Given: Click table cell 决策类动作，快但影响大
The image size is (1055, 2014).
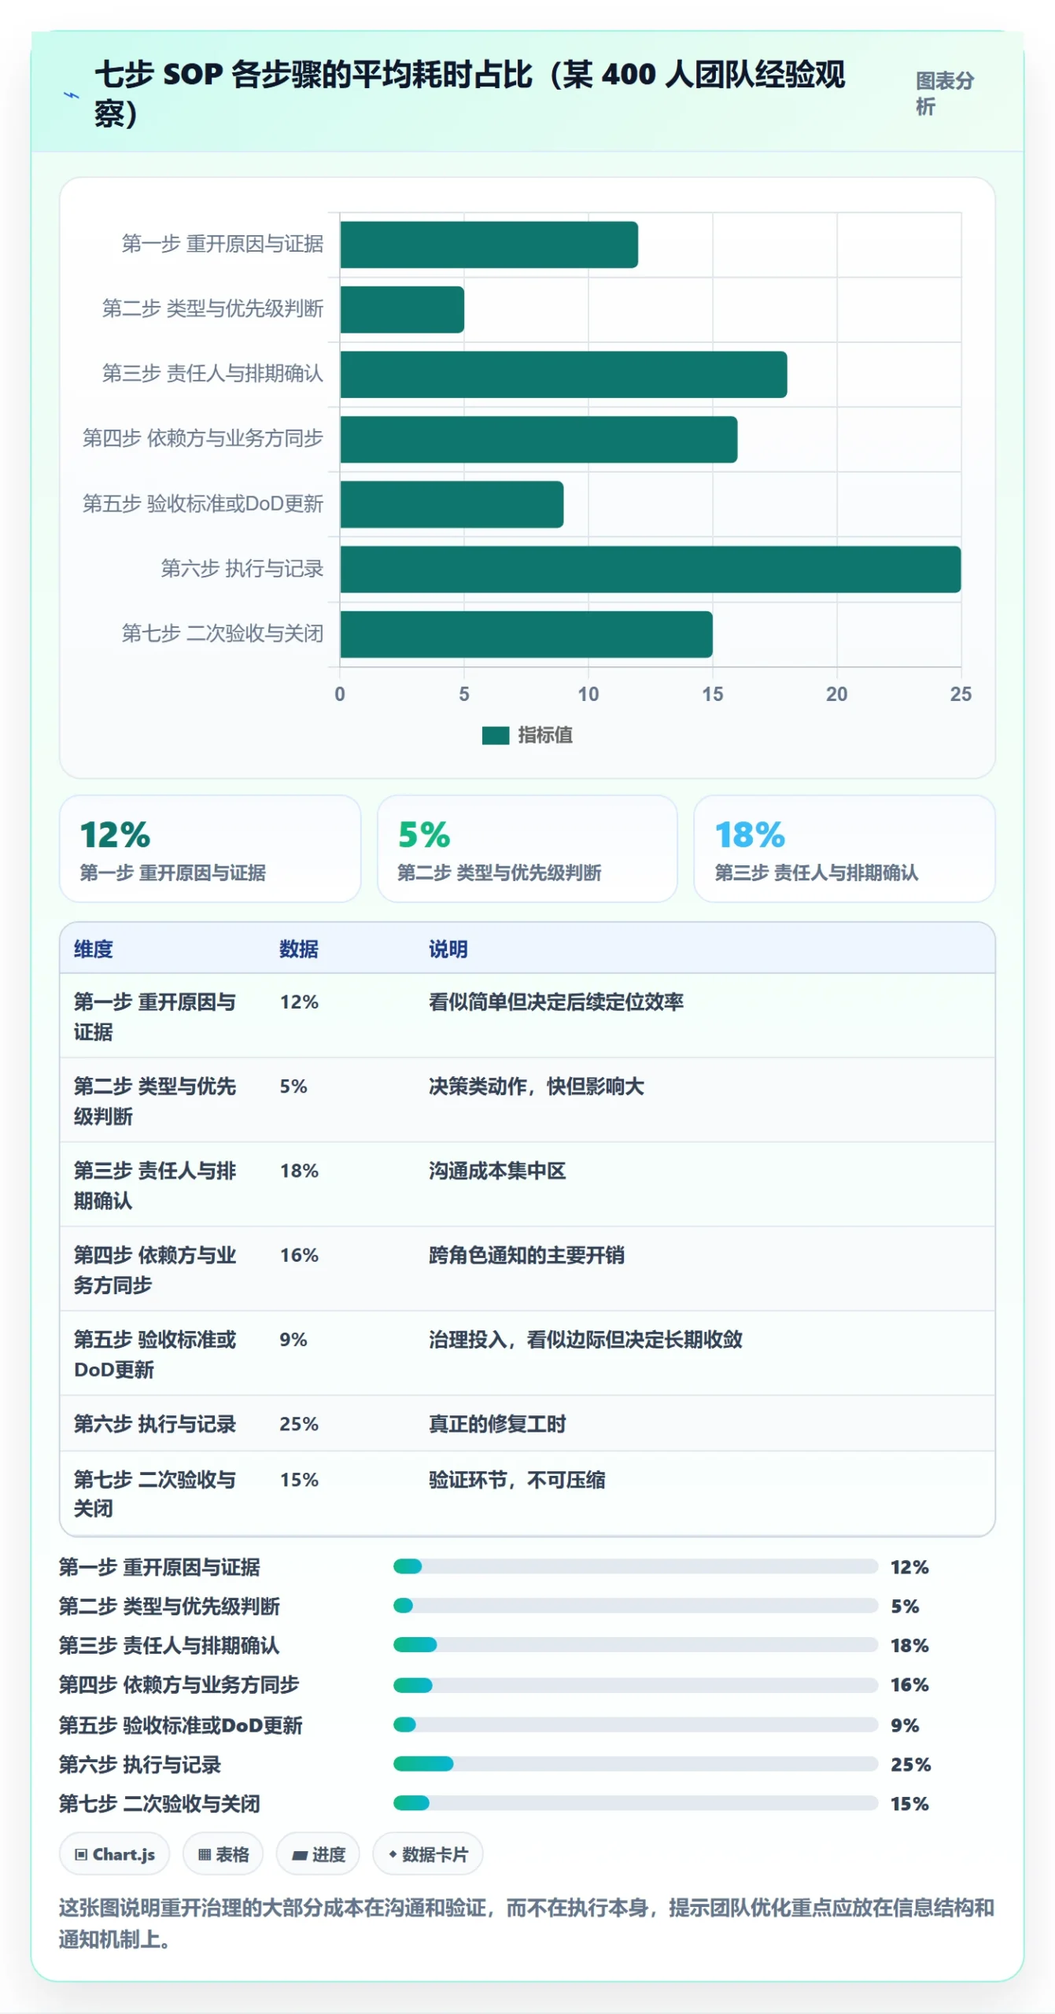Looking at the screenshot, I should (536, 1086).
